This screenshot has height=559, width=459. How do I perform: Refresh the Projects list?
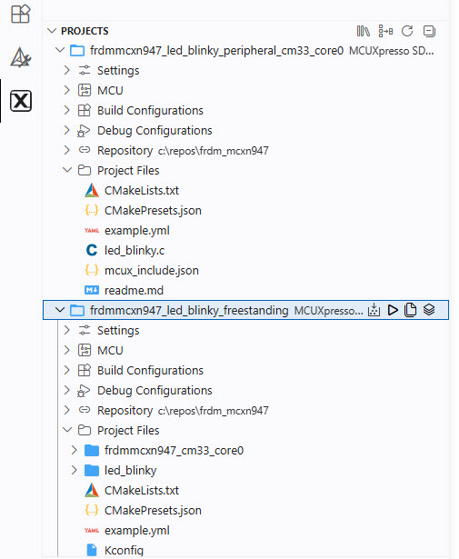pyautogui.click(x=407, y=31)
